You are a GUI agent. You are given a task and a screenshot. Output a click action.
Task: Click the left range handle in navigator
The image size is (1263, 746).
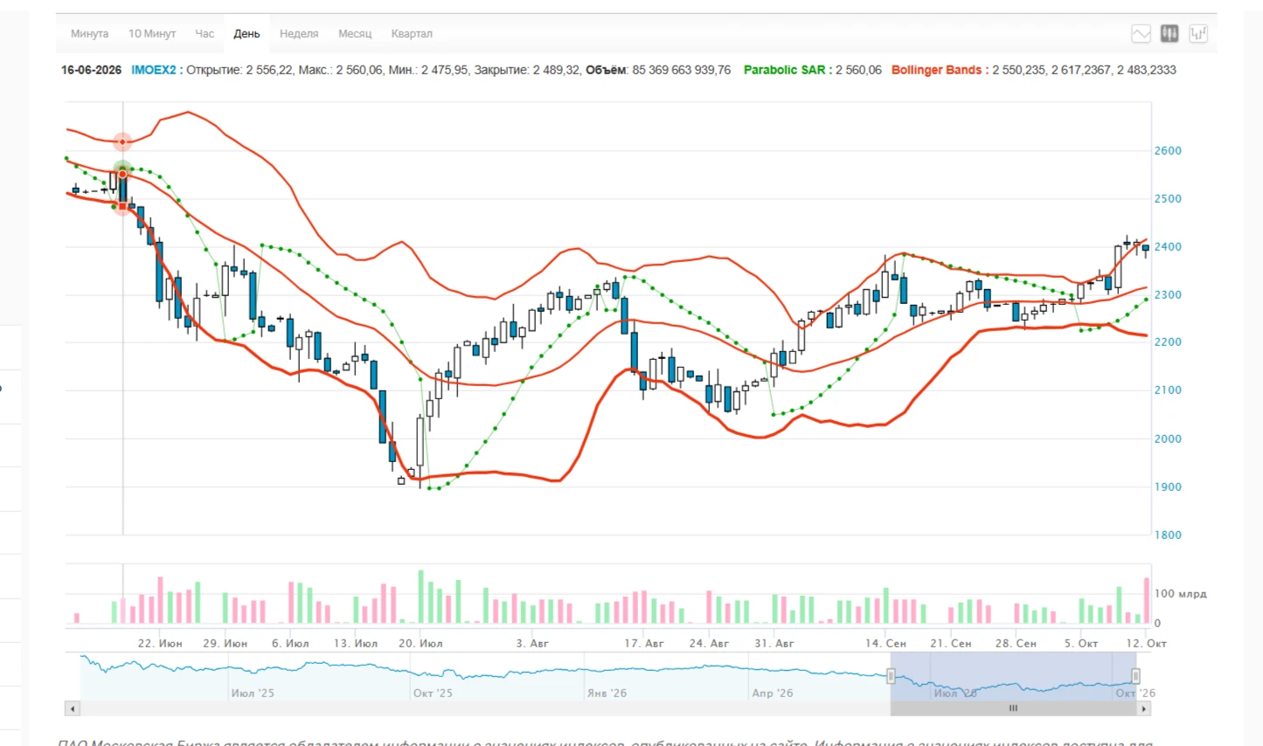(891, 675)
